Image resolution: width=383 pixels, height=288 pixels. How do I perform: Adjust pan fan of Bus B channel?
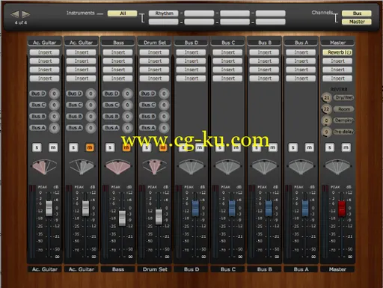pyautogui.click(x=265, y=166)
